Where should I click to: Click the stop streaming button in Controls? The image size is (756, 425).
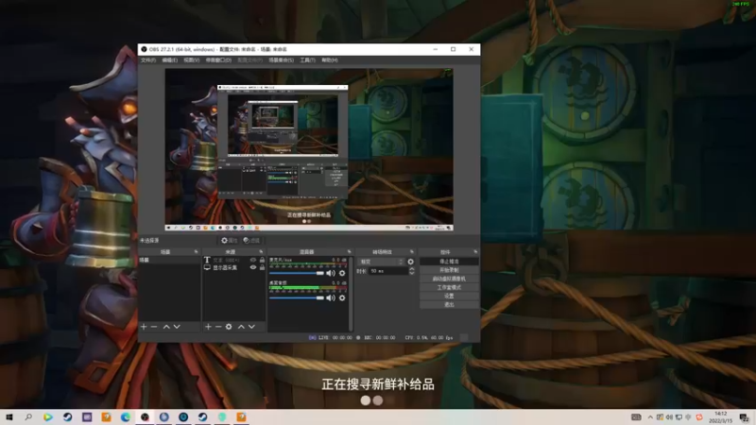(449, 262)
